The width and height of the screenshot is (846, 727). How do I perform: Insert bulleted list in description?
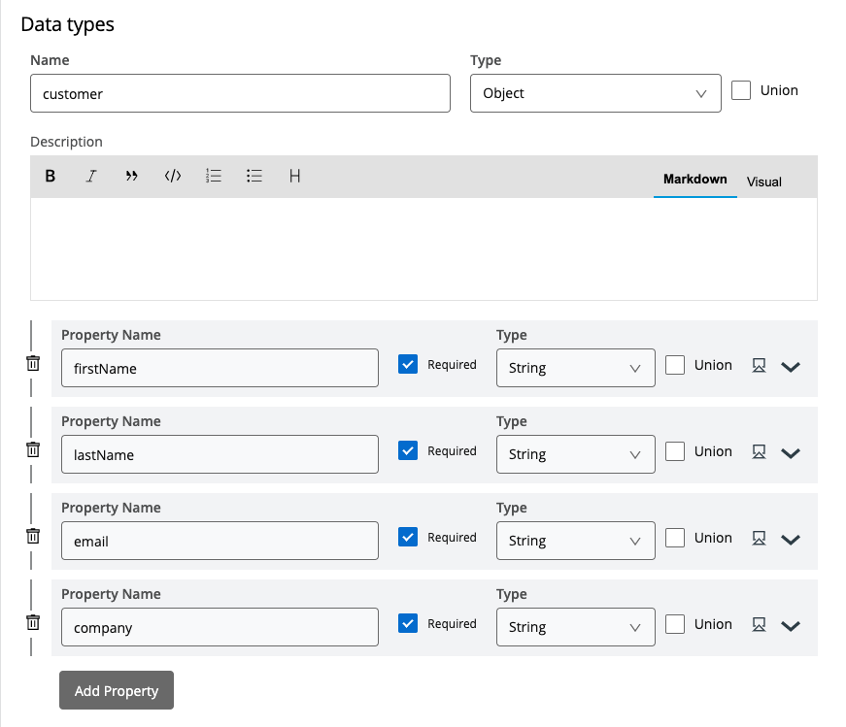point(254,176)
